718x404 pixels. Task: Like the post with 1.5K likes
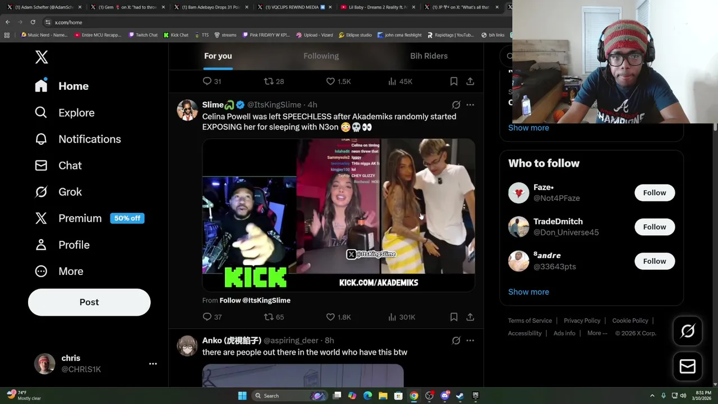click(x=338, y=81)
